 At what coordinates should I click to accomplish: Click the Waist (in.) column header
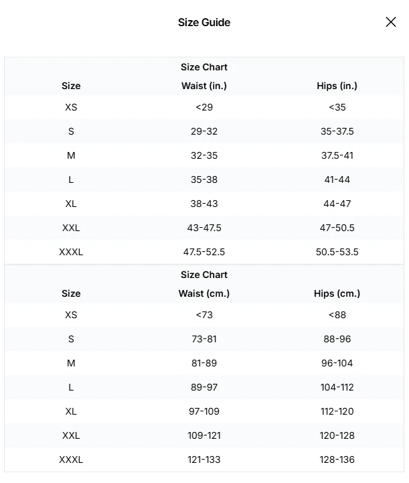click(x=204, y=86)
